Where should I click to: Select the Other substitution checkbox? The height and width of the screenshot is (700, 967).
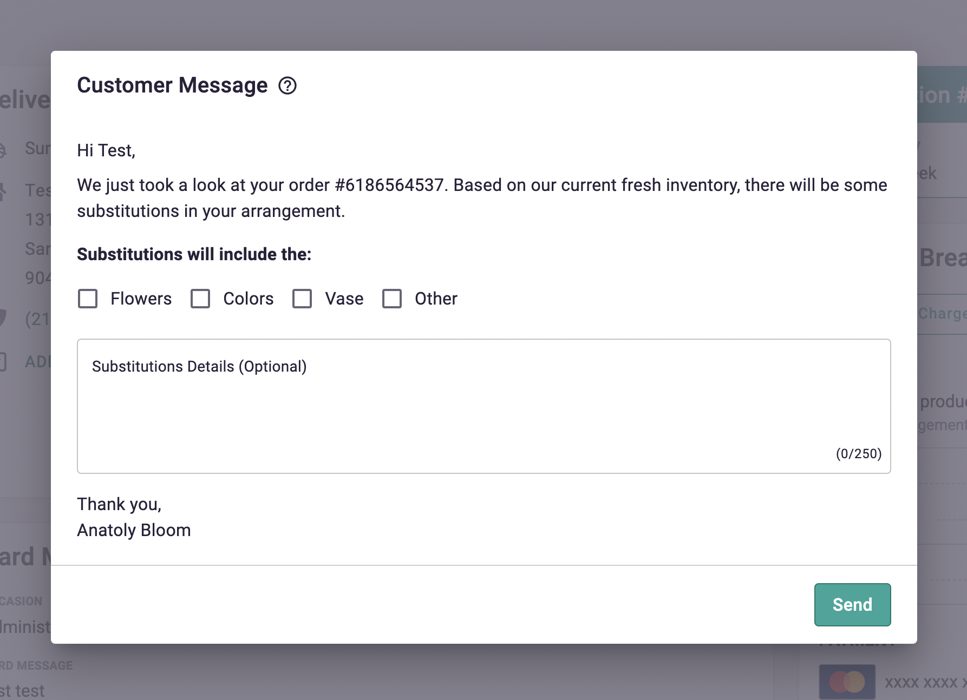(x=392, y=299)
